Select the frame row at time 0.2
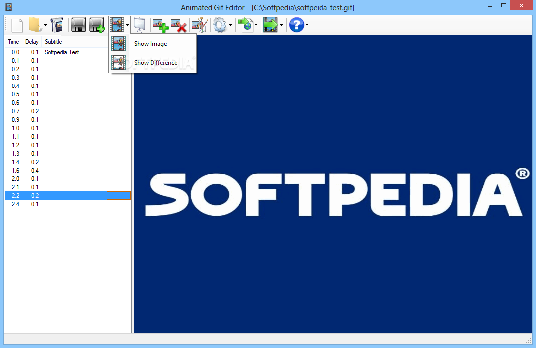 click(68, 69)
